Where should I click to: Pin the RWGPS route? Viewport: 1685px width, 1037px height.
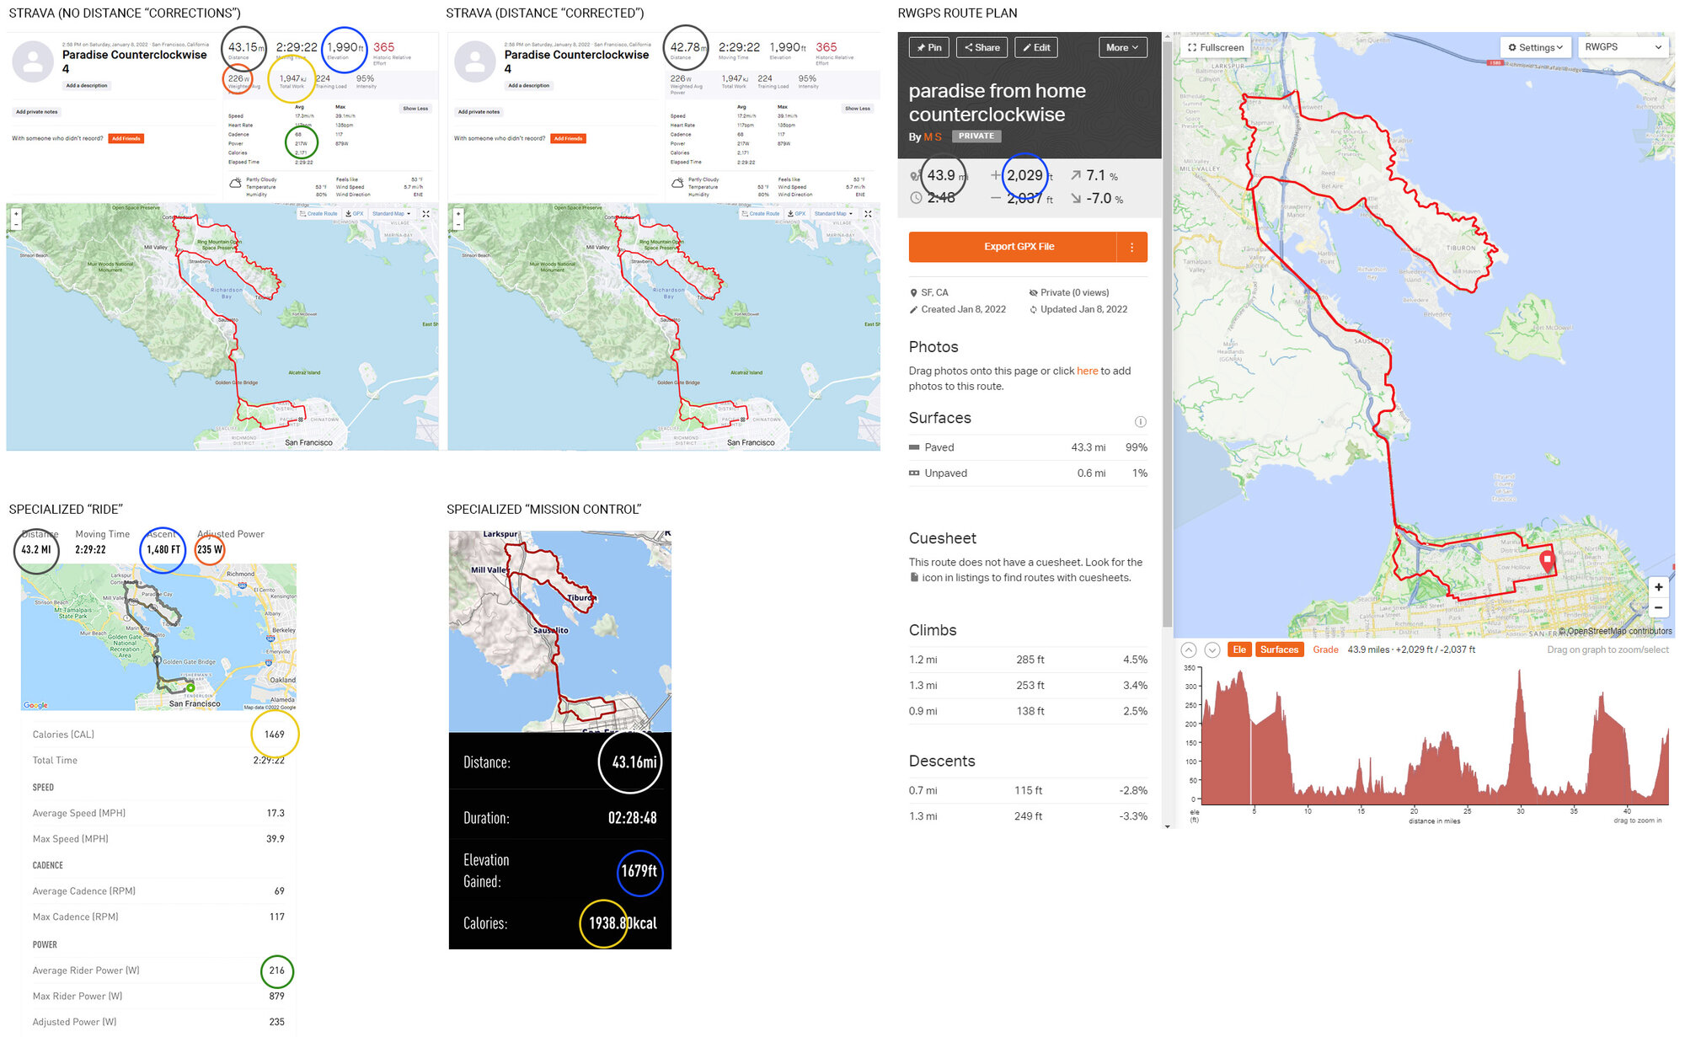click(929, 48)
